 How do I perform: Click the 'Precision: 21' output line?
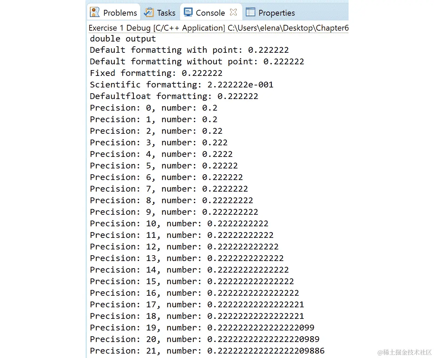[207, 351]
